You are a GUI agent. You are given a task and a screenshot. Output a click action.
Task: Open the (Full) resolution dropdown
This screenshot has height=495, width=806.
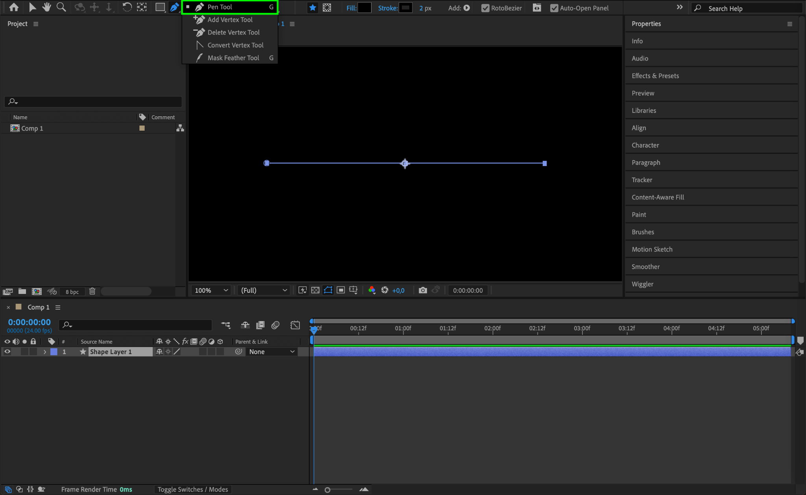264,290
